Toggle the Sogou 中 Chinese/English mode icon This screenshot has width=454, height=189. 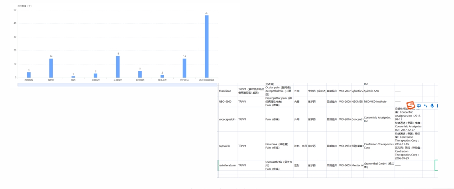pos(419,106)
